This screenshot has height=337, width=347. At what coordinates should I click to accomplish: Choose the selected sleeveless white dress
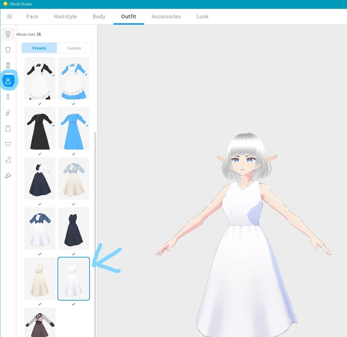pyautogui.click(x=74, y=279)
